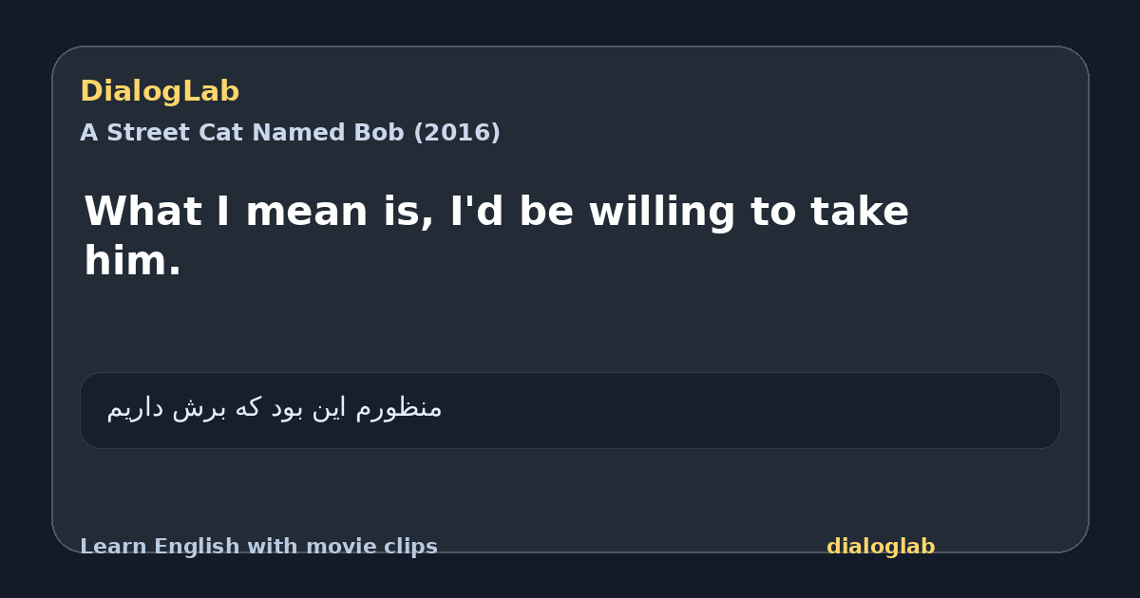Click the 'Learn English with movie clips' tagline
Viewport: 1140px width, 598px height.
click(258, 547)
